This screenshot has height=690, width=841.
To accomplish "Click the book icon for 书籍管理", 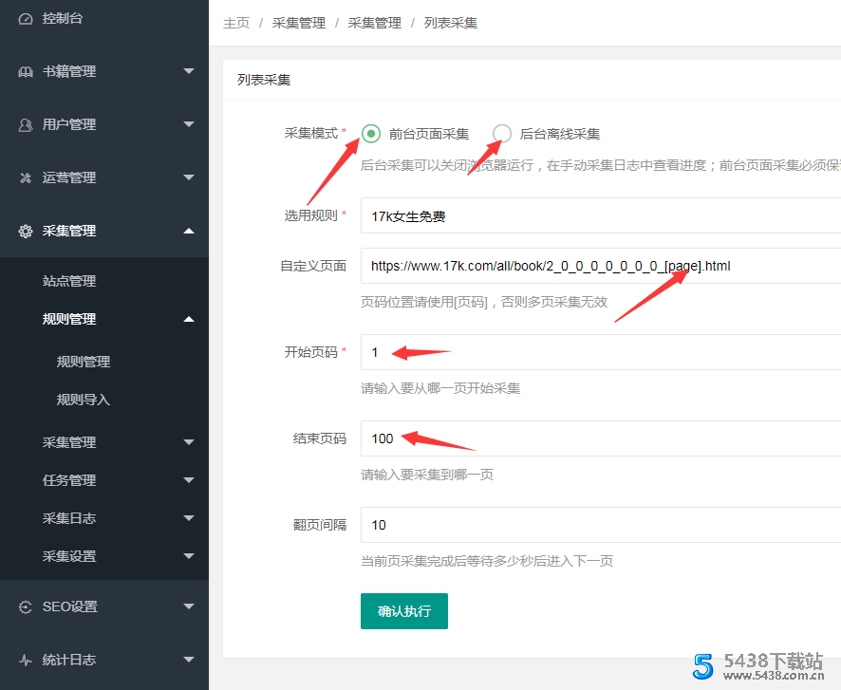I will point(26,71).
